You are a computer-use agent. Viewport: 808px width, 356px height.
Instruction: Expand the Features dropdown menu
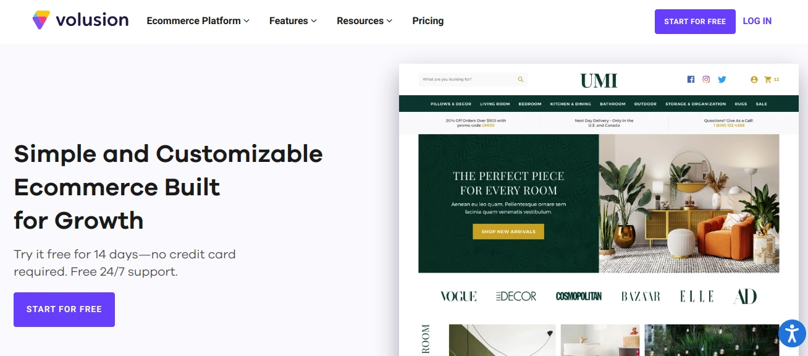tap(293, 20)
